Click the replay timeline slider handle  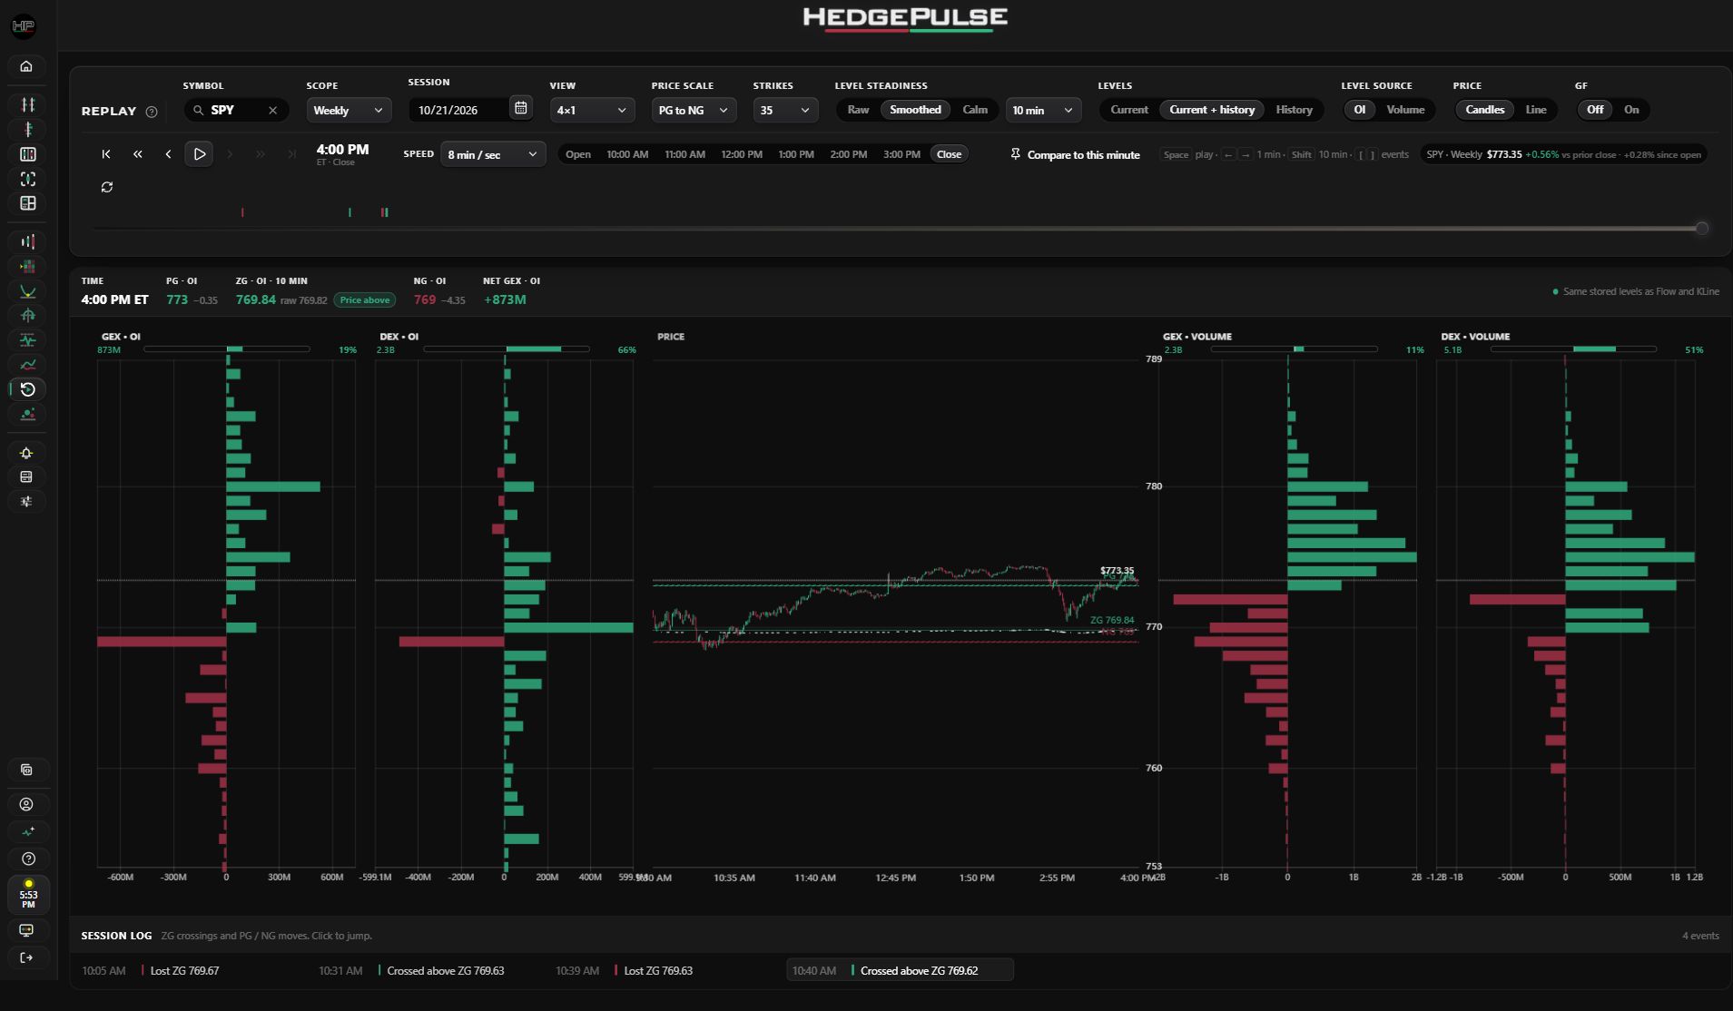(x=1702, y=229)
